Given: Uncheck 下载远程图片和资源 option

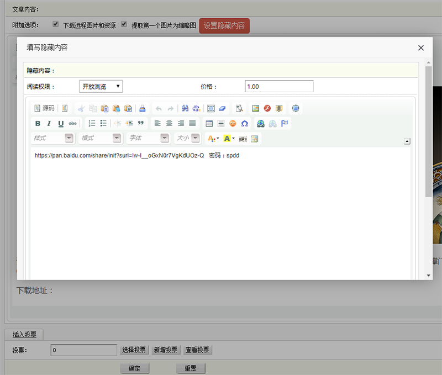Looking at the screenshot, I should (x=55, y=24).
